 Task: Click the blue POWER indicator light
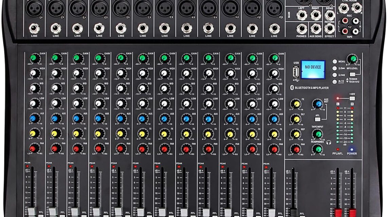[352, 149]
